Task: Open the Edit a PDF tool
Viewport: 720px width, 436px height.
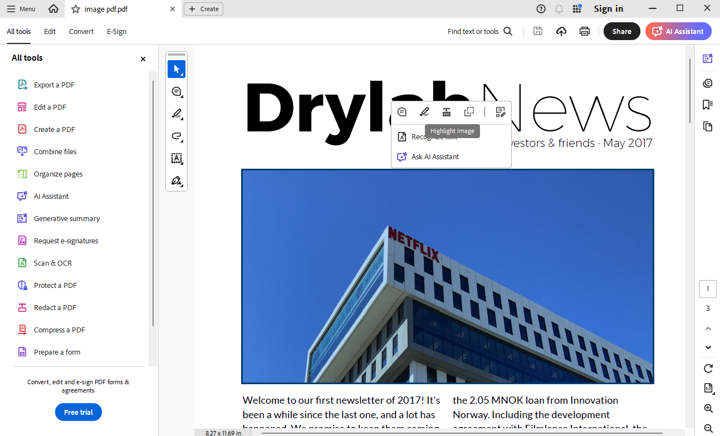Action: (50, 107)
